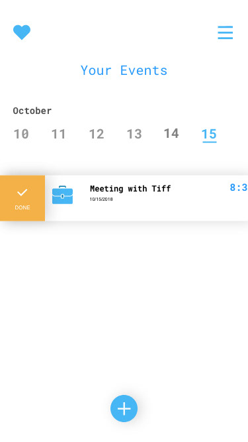Open the hamburger menu
Screen dimensions: 248x442
[x=226, y=32]
